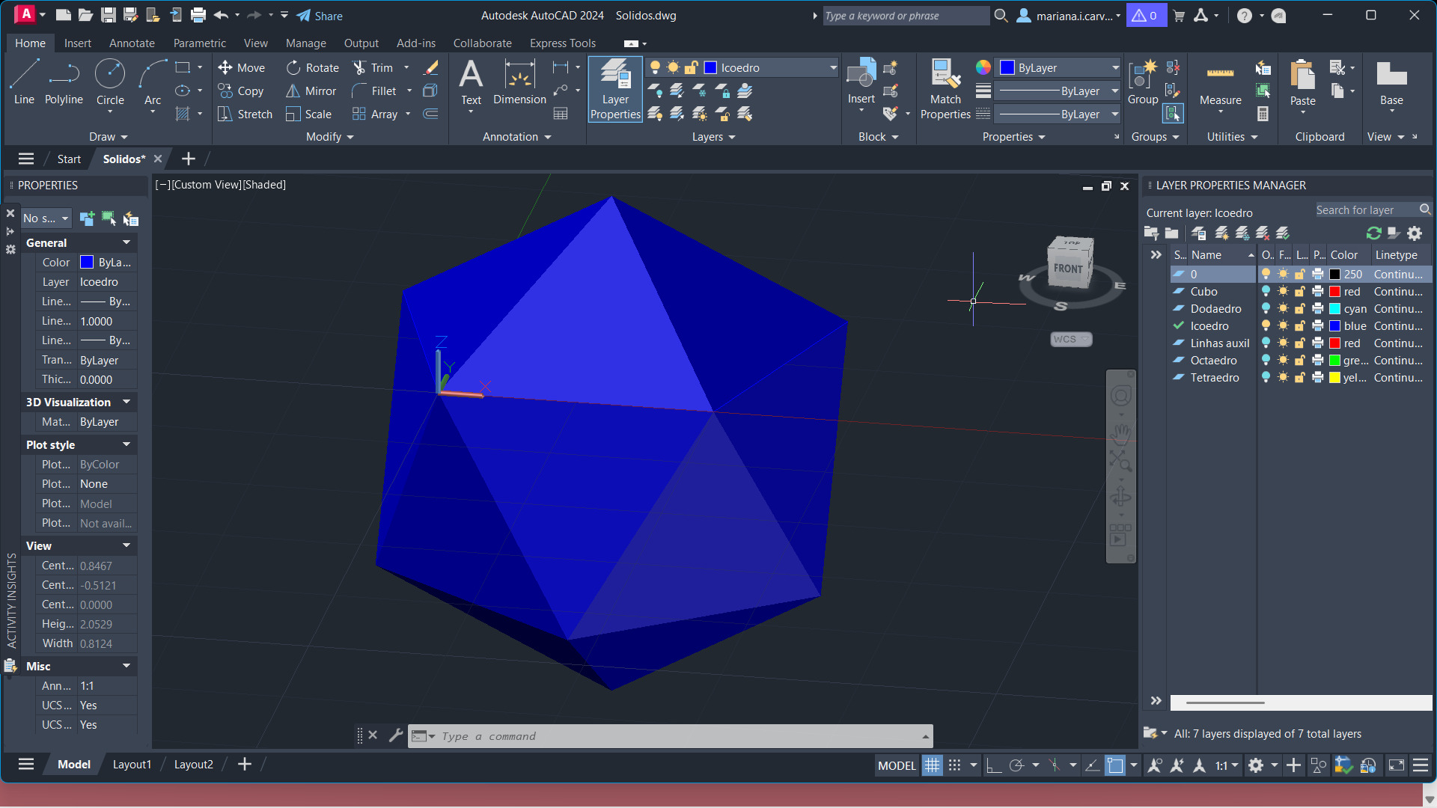Click the FRONT face of ViewCube
The width and height of the screenshot is (1437, 808).
[1068, 269]
